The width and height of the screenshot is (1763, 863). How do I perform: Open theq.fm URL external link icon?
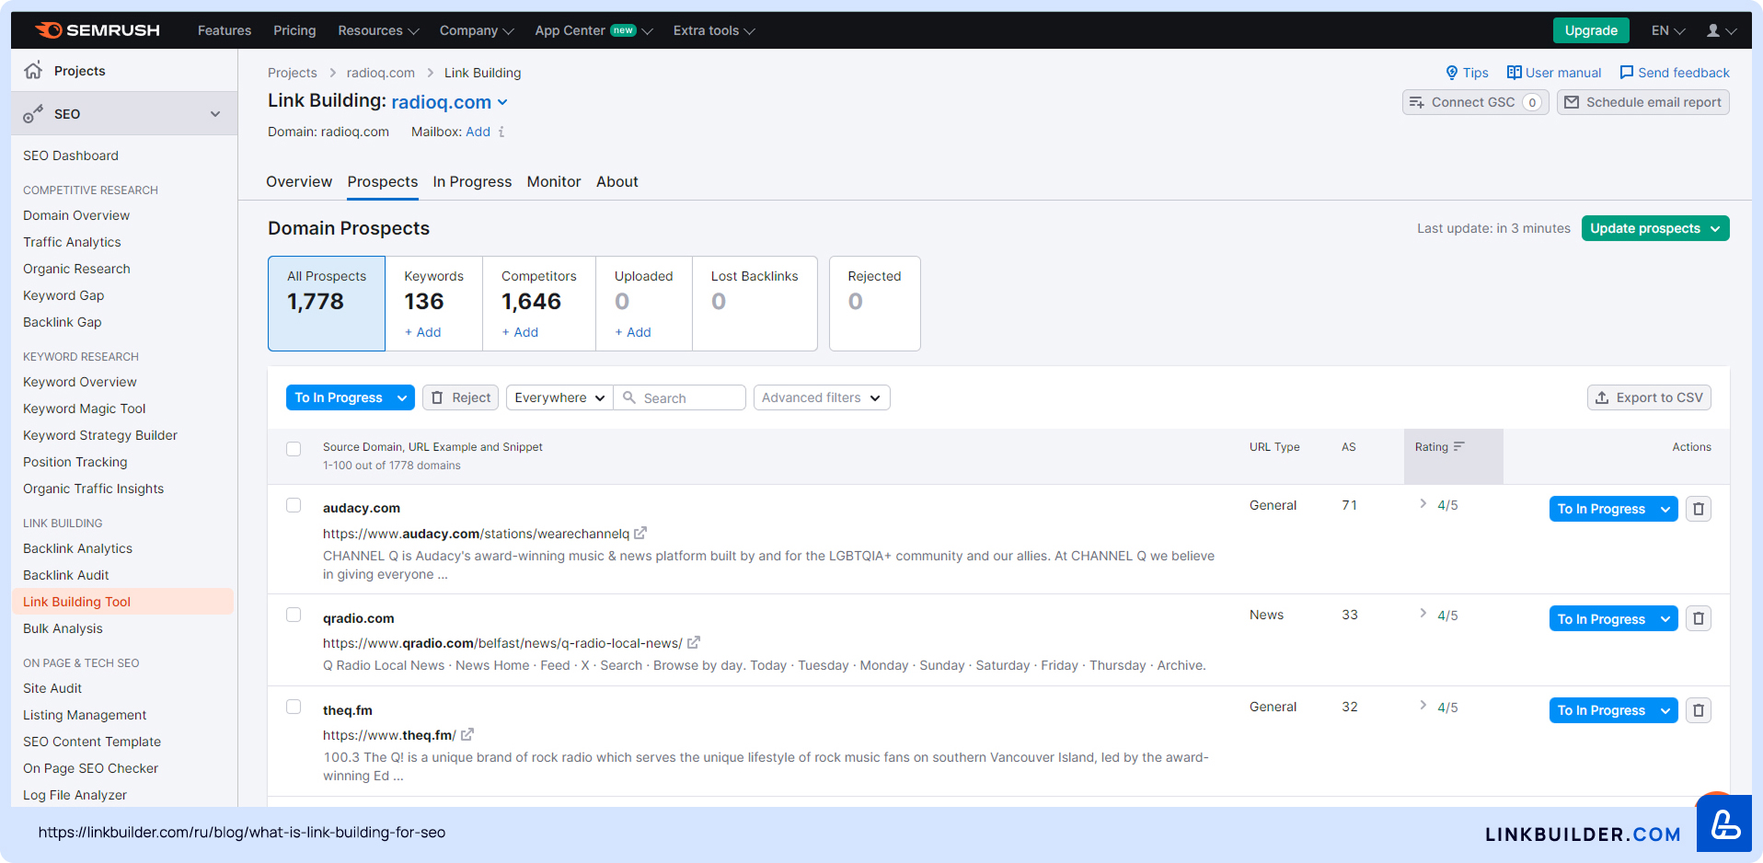pos(467,734)
